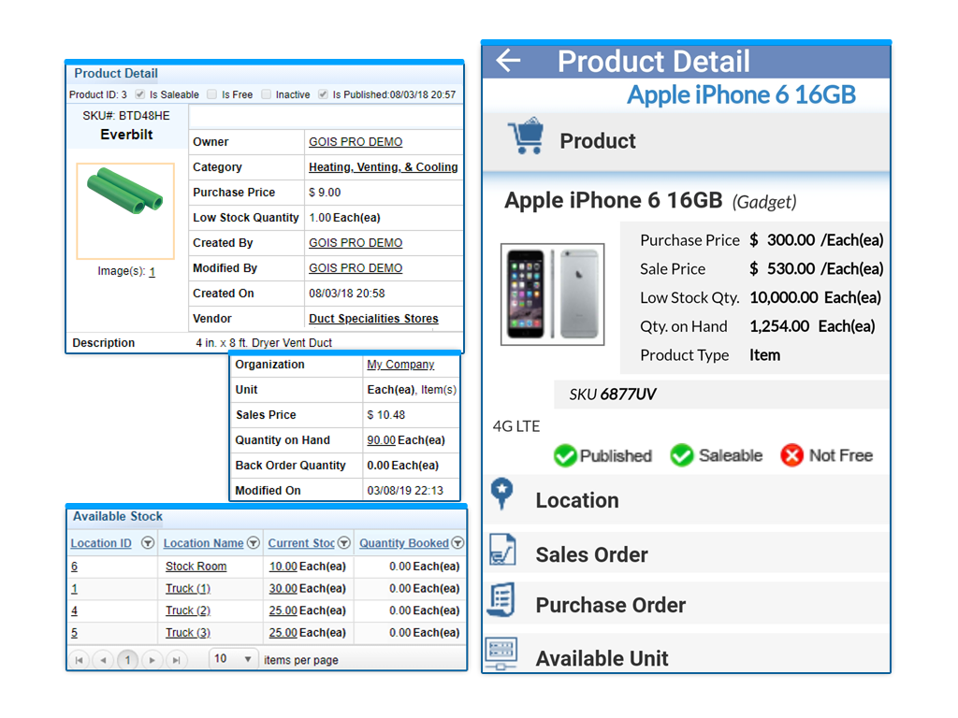This screenshot has height=718, width=958.
Task: View the green dryer vent duct thumbnail
Action: point(125,210)
